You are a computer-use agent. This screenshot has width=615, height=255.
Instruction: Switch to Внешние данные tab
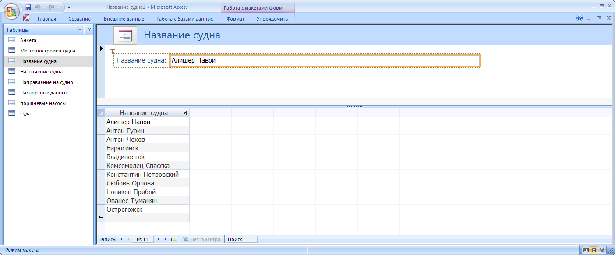[124, 19]
